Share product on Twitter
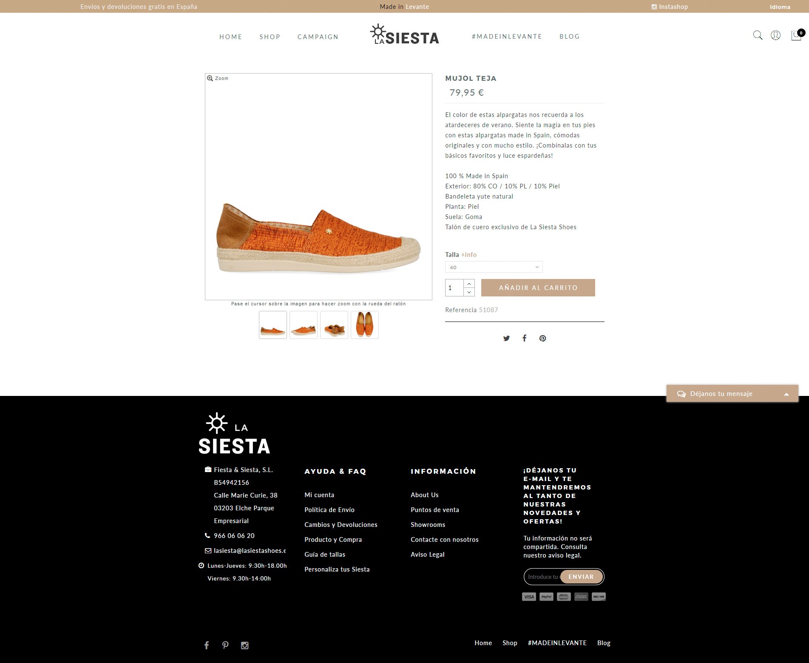Image resolution: width=809 pixels, height=663 pixels. [x=506, y=339]
